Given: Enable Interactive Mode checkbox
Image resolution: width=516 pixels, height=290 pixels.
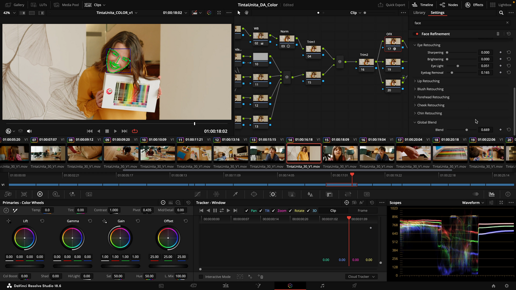Looking at the screenshot, I should point(201,277).
